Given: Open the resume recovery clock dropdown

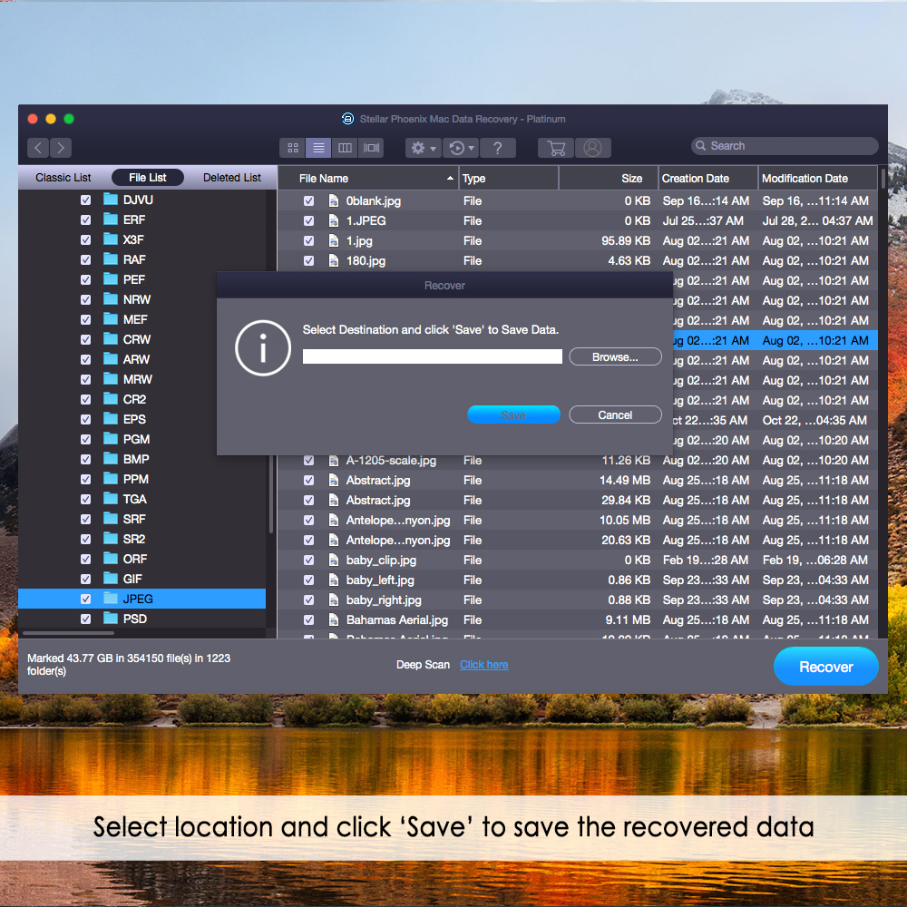Looking at the screenshot, I should [x=462, y=148].
